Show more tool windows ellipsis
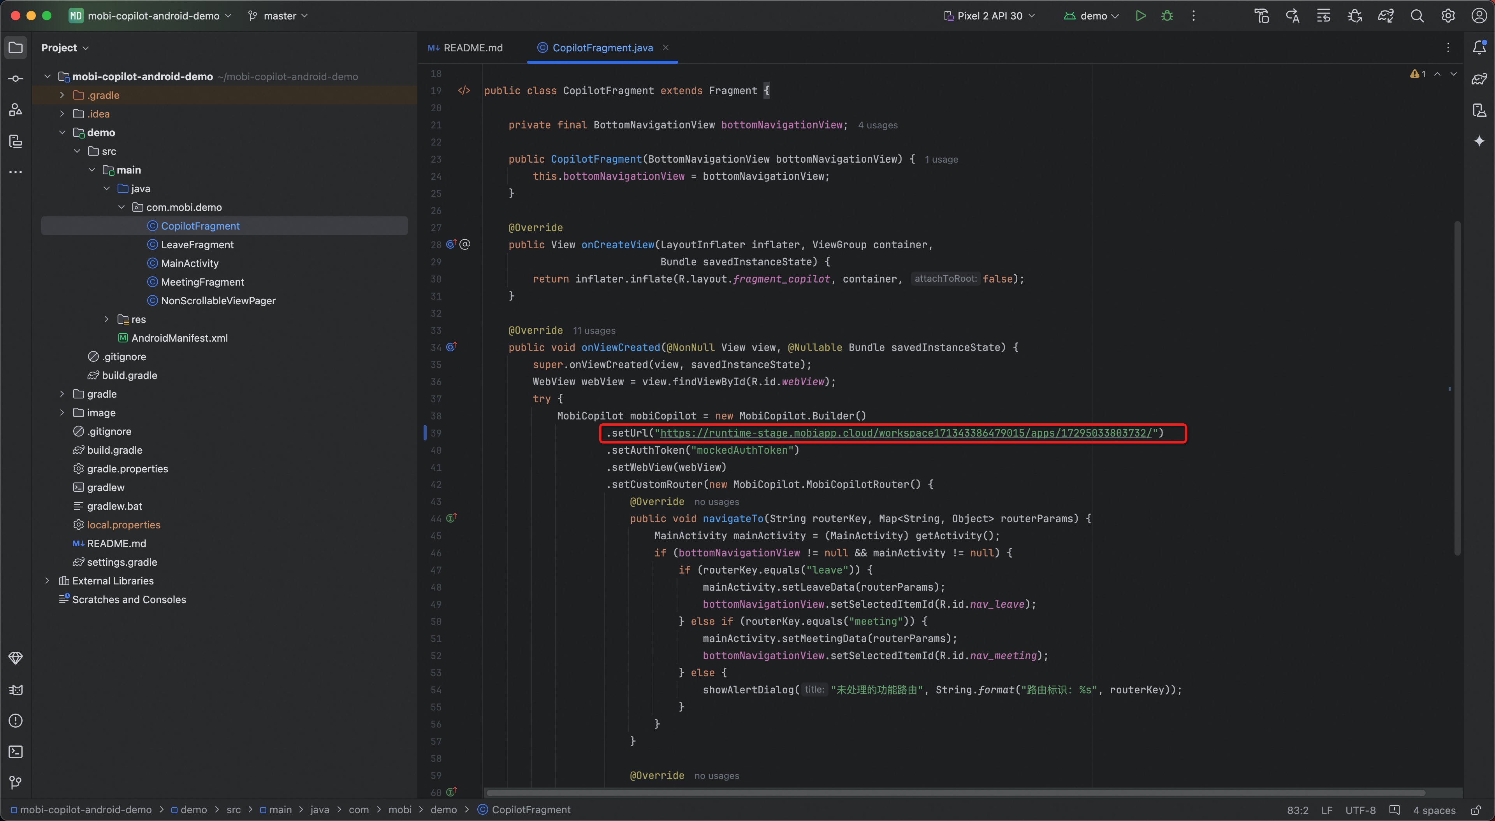Image resolution: width=1495 pixels, height=821 pixels. pyautogui.click(x=16, y=172)
